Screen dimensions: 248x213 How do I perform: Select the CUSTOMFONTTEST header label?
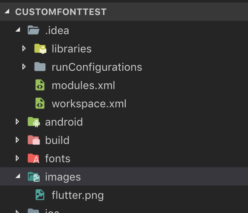point(61,12)
